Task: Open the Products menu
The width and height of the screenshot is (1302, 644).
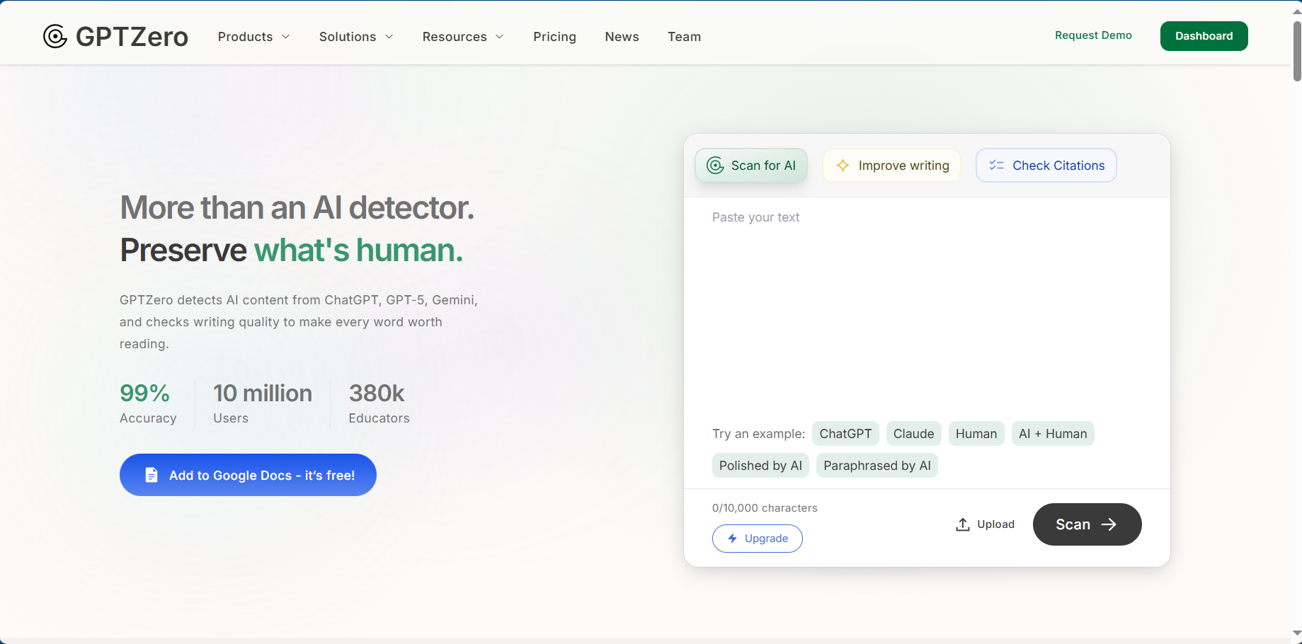Action: click(253, 37)
